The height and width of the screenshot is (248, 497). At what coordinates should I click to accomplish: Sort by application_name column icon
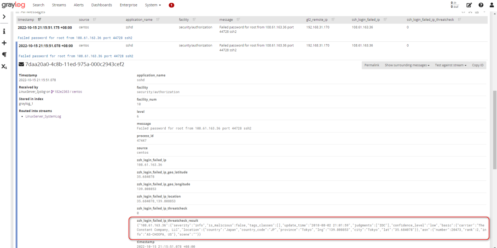point(158,20)
